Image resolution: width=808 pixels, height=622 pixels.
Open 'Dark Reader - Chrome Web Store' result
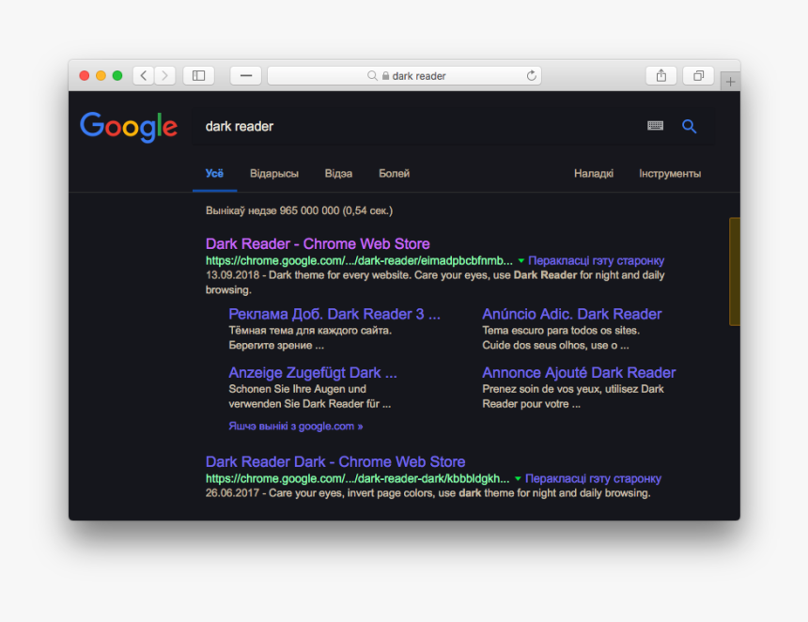pyautogui.click(x=318, y=243)
